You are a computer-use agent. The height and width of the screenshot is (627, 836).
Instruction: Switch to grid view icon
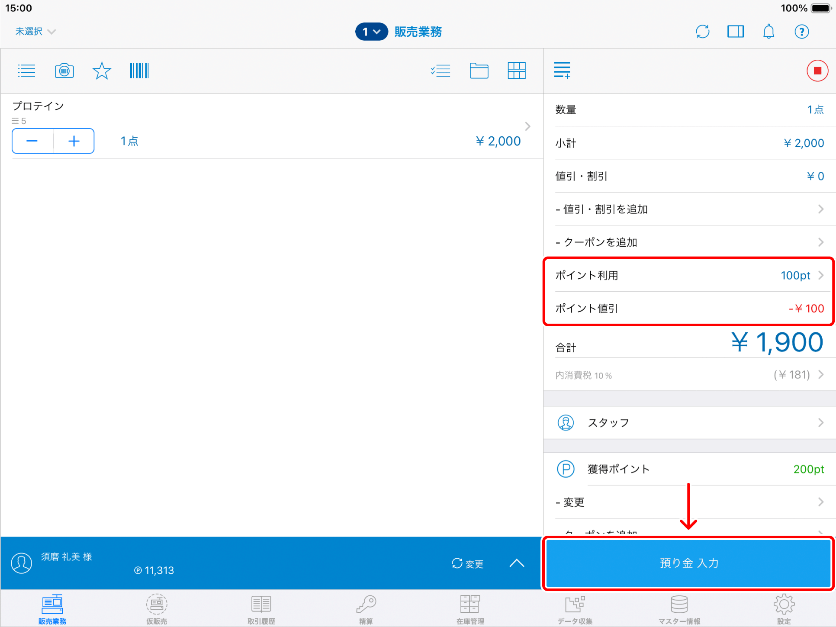[516, 71]
